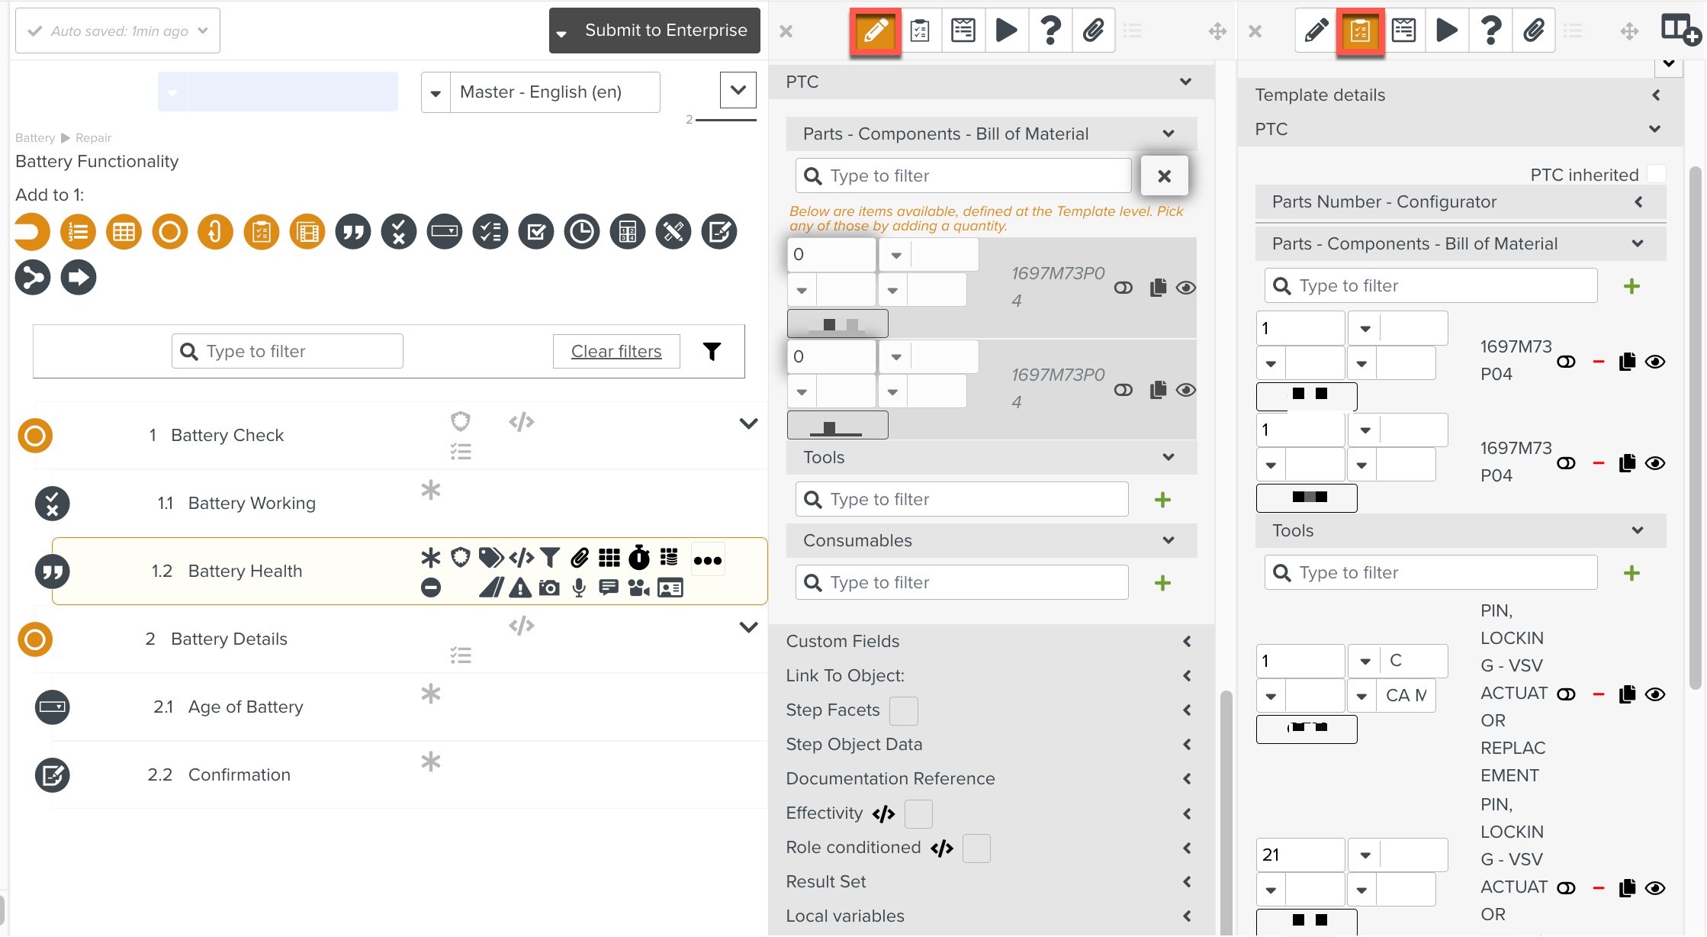The height and width of the screenshot is (937, 1707).
Task: Click the Submit to Enterprise button
Action: (665, 31)
